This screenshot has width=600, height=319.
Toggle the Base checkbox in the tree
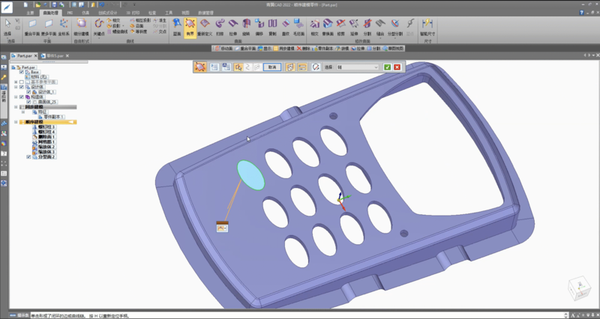click(22, 72)
